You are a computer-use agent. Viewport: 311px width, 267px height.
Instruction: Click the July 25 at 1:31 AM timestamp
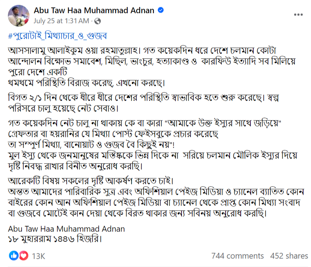point(61,21)
